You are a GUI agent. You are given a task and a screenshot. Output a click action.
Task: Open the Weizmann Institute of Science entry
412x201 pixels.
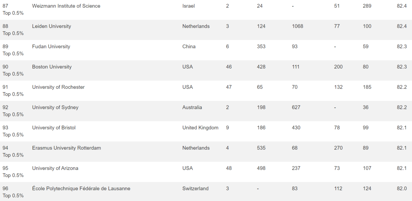point(66,6)
